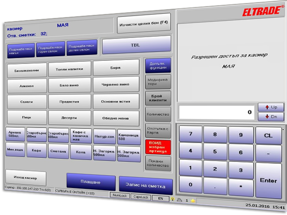Add Н. Загорка 500мл item
This screenshot has width=287, height=215.
pyautogui.click(x=104, y=153)
